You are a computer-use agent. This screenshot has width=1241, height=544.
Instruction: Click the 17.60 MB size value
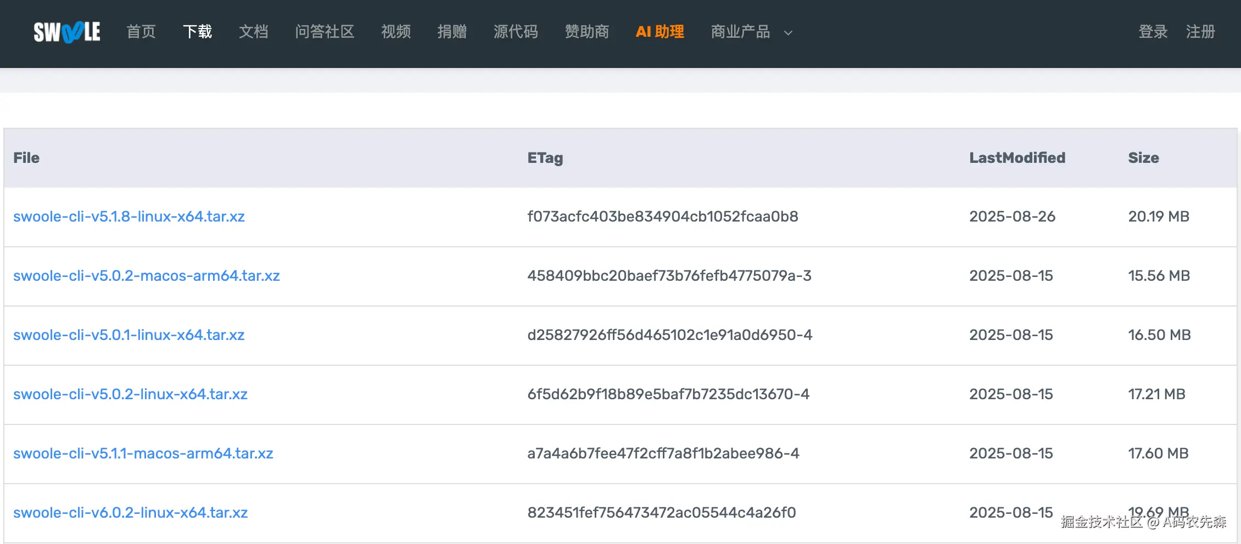1159,454
